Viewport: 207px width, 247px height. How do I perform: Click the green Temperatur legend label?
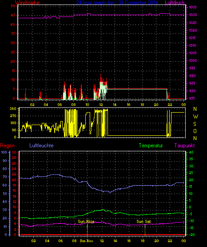click(x=151, y=146)
